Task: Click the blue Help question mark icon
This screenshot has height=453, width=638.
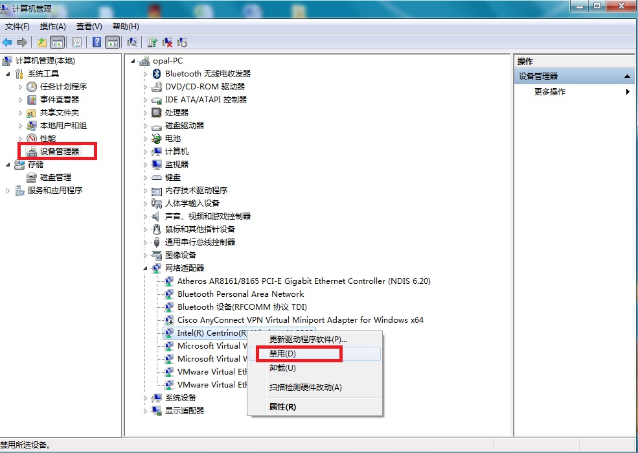Action: (97, 42)
